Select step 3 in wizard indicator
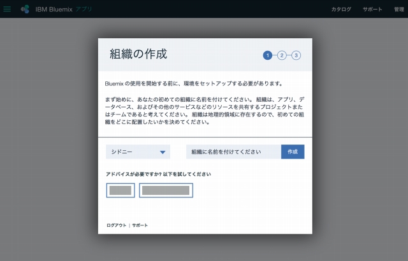Image resolution: width=408 pixels, height=261 pixels. click(x=296, y=55)
